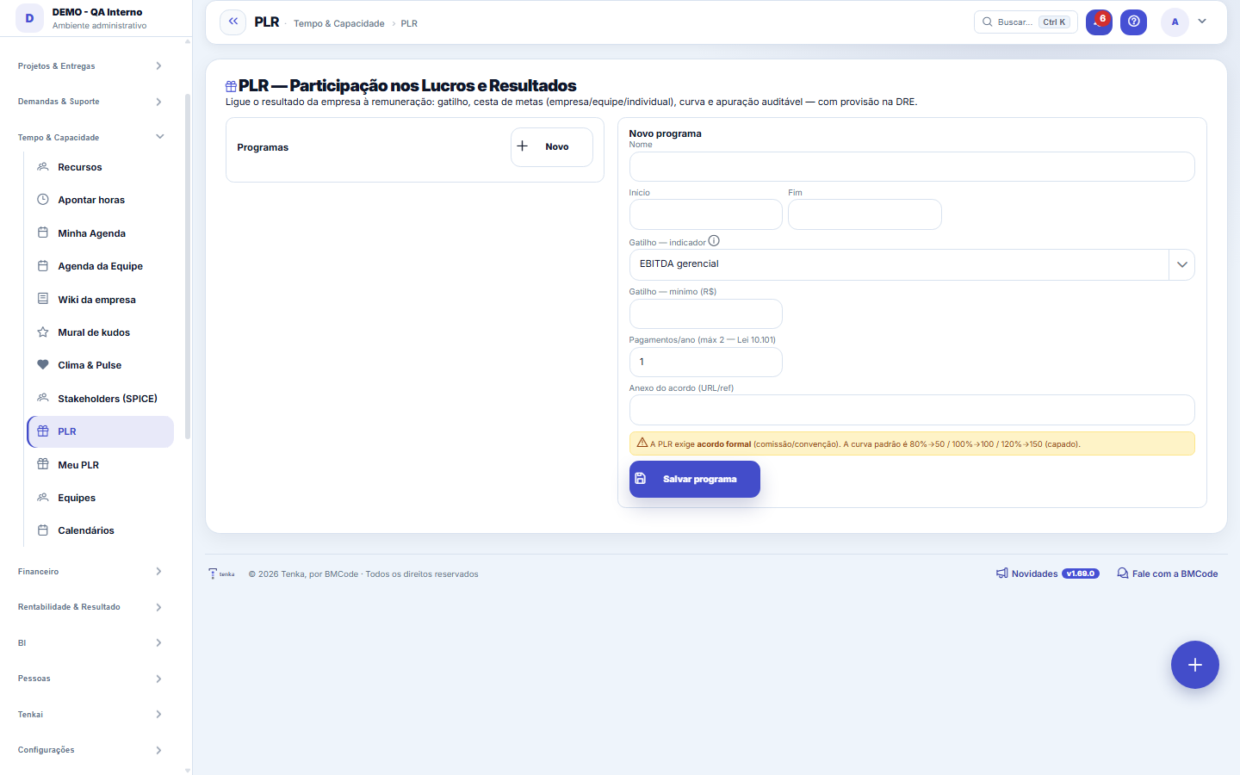Focus the Nome input field
Viewport: 1240px width, 775px height.
click(x=912, y=167)
